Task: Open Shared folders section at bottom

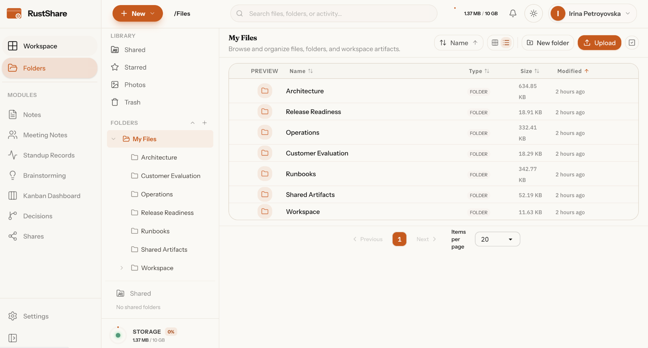Action: pyautogui.click(x=134, y=294)
